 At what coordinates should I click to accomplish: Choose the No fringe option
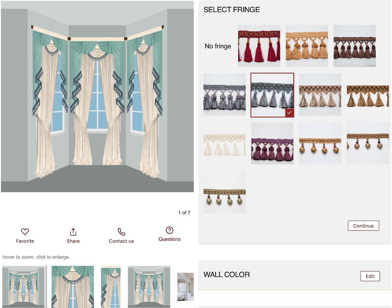point(218,46)
